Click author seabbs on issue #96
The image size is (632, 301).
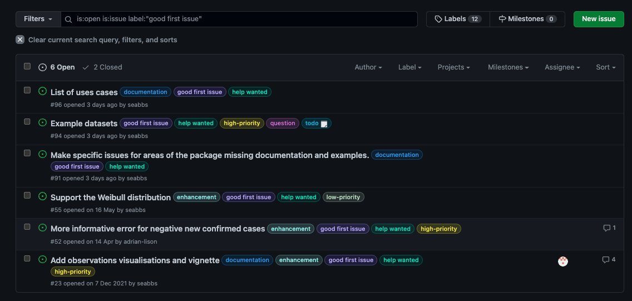tap(138, 105)
